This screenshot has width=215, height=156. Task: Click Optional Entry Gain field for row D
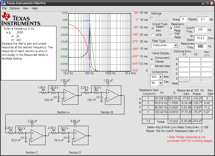206,74
